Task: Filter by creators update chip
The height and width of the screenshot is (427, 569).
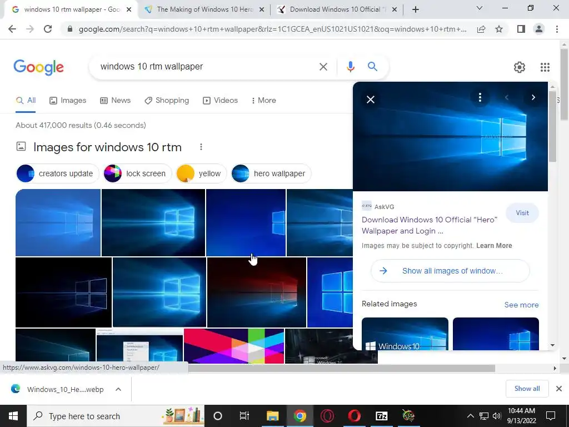Action: pyautogui.click(x=57, y=173)
